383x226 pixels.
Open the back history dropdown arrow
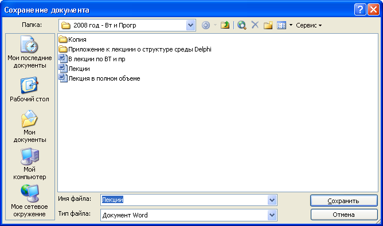(x=215, y=25)
